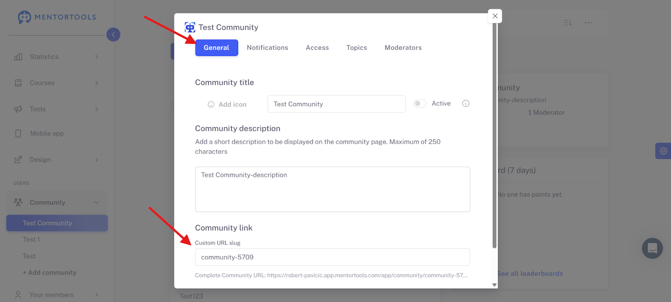Click the sort order icon in background page

[568, 23]
